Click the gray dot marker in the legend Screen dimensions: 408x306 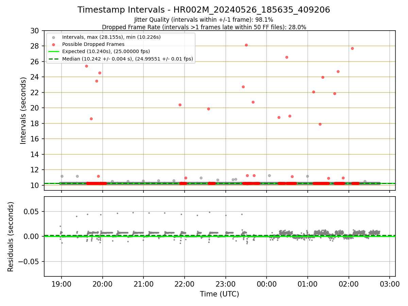tap(53, 37)
